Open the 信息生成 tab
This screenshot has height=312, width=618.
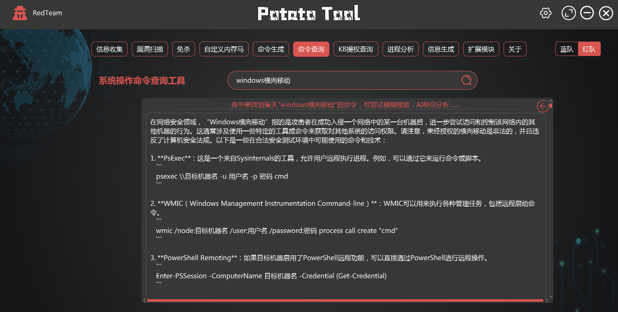click(441, 49)
